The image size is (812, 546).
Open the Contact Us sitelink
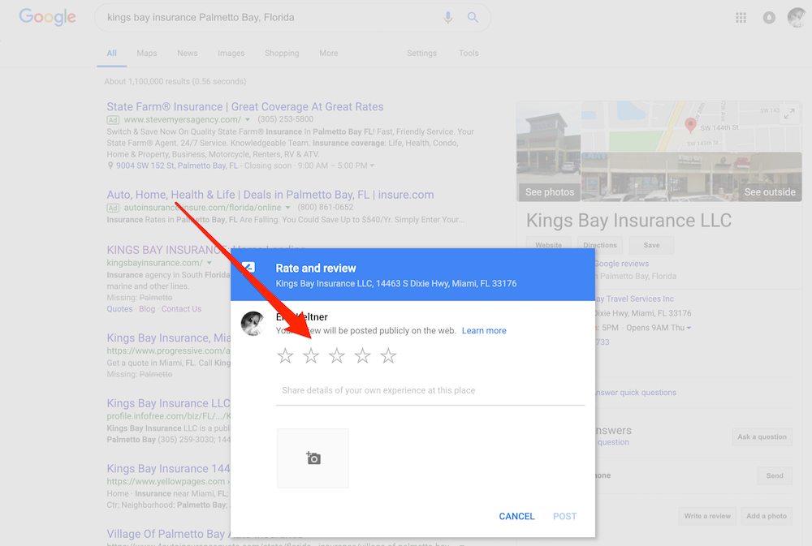(181, 309)
